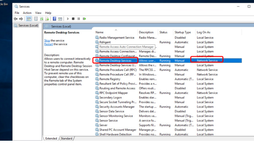The height and width of the screenshot is (144, 254).
Task: Sort services by Startup Type column
Action: pos(183,32)
